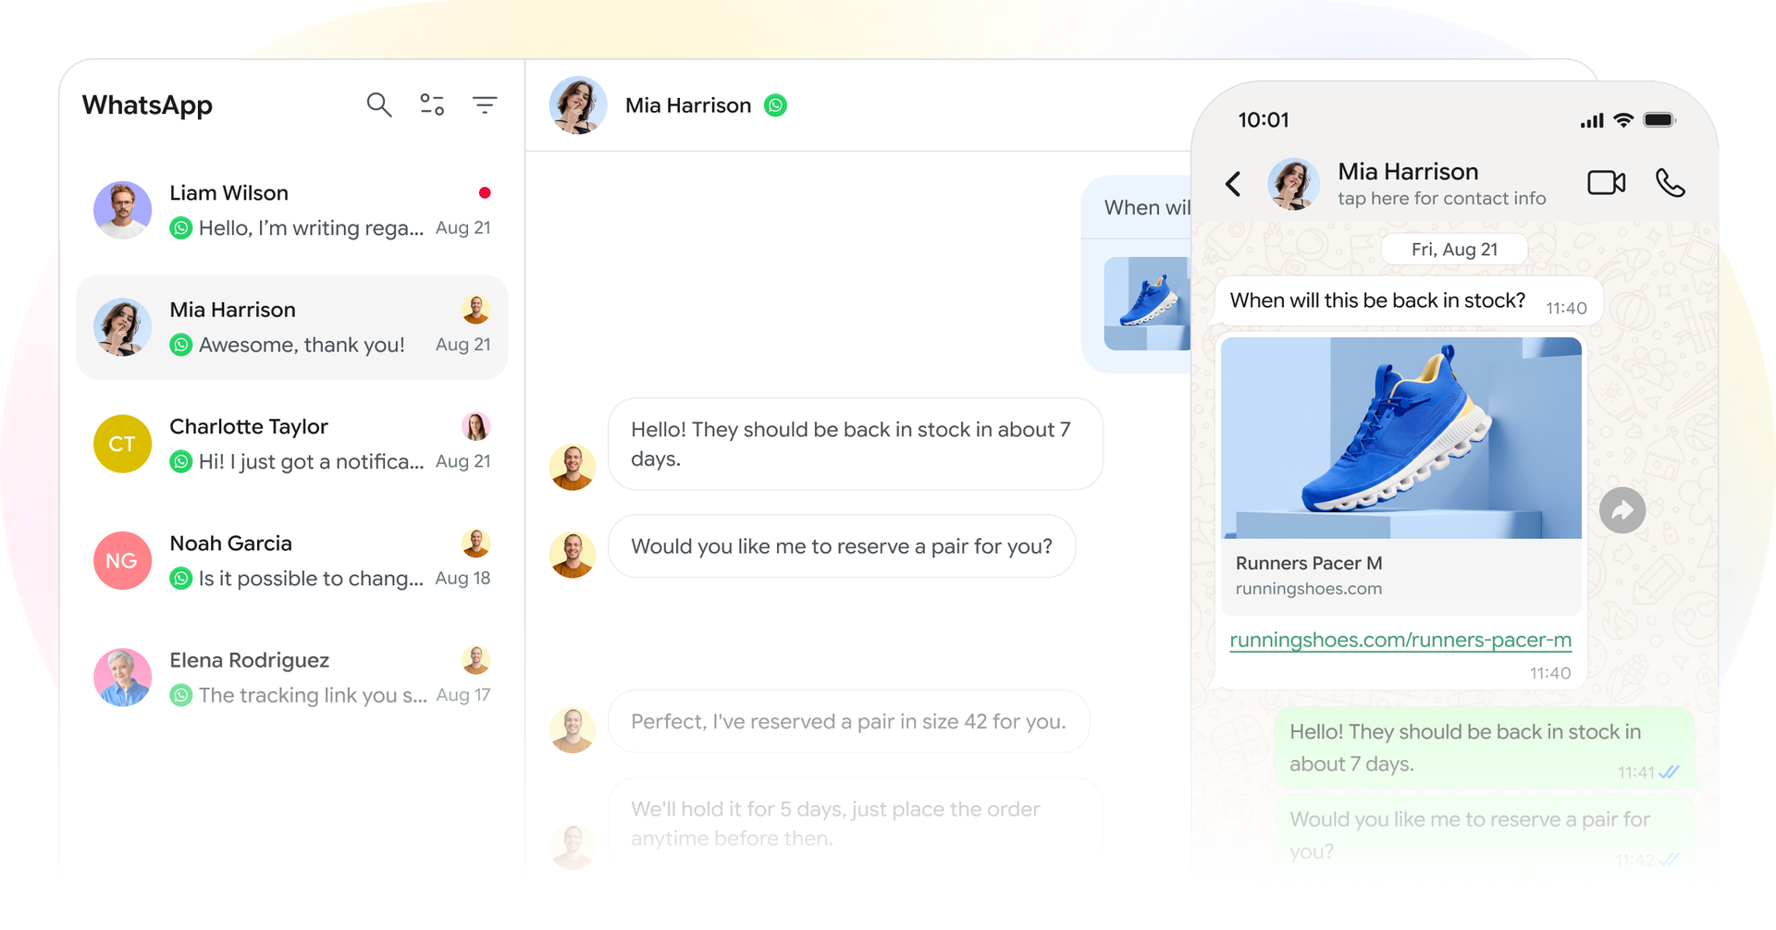Tap Mia Harrison's avatar on phone header
Viewport: 1776px width, 930px height.
(x=1293, y=184)
